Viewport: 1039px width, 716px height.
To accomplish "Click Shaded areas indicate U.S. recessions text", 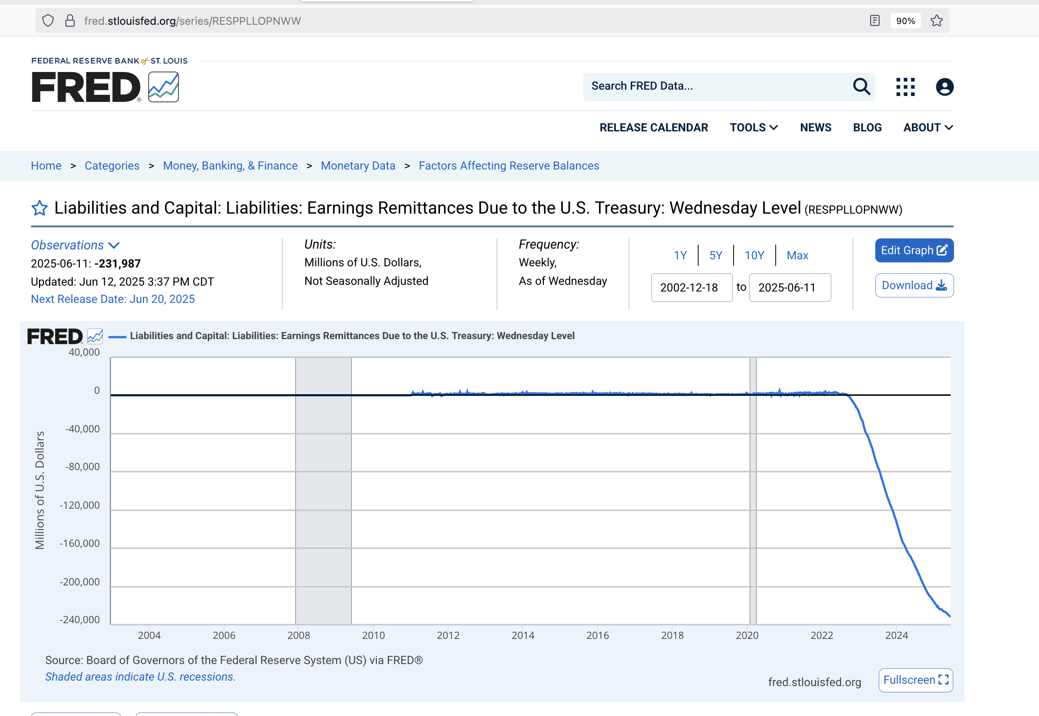I will point(140,677).
